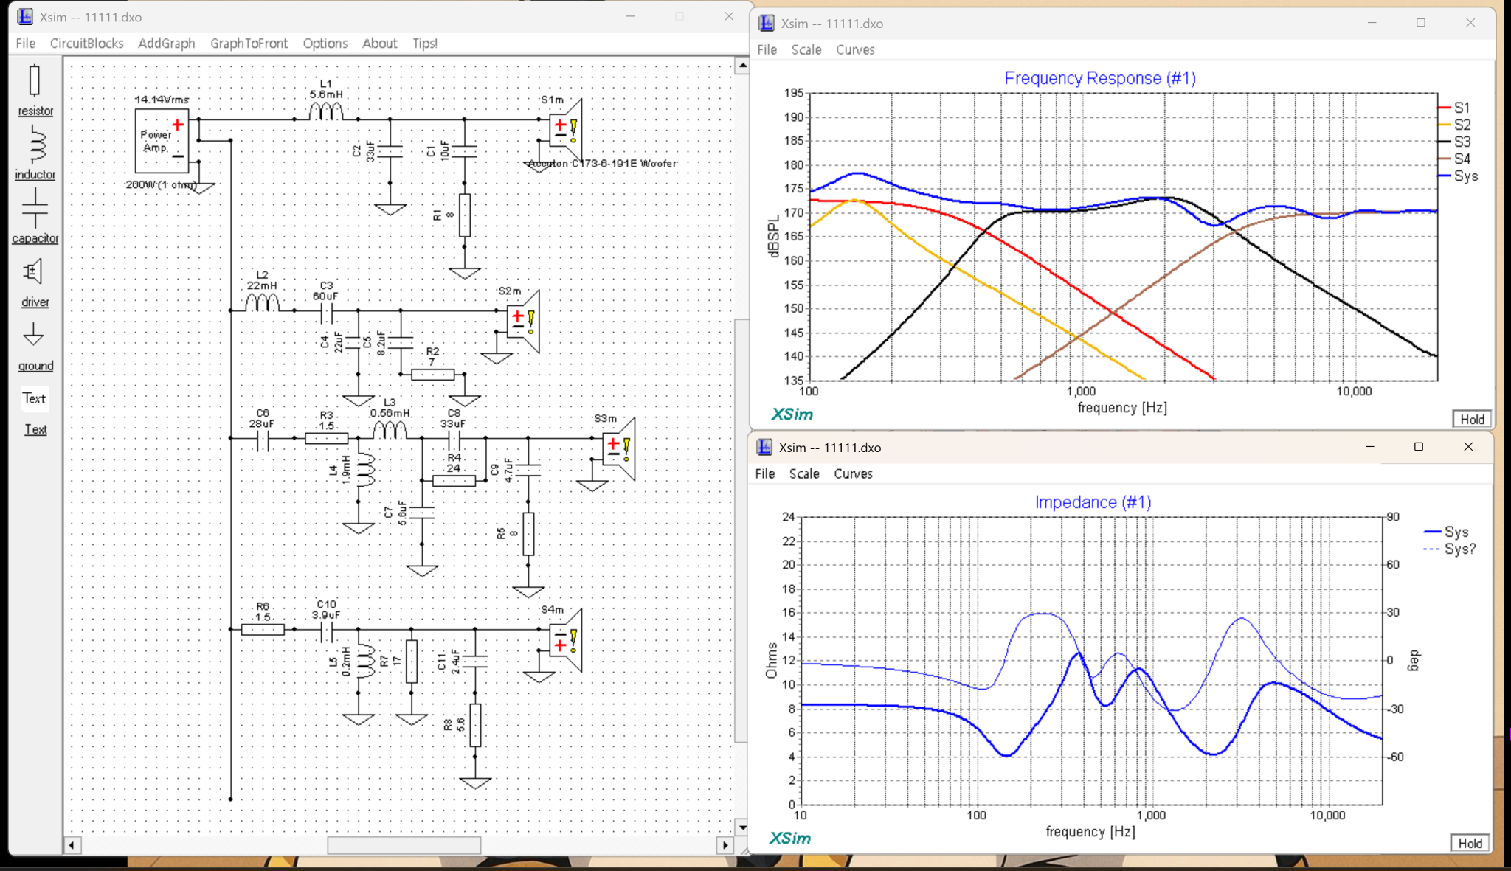This screenshot has width=1511, height=871.
Task: Click the 14.14Vrms label above the amplifier
Action: coord(162,99)
